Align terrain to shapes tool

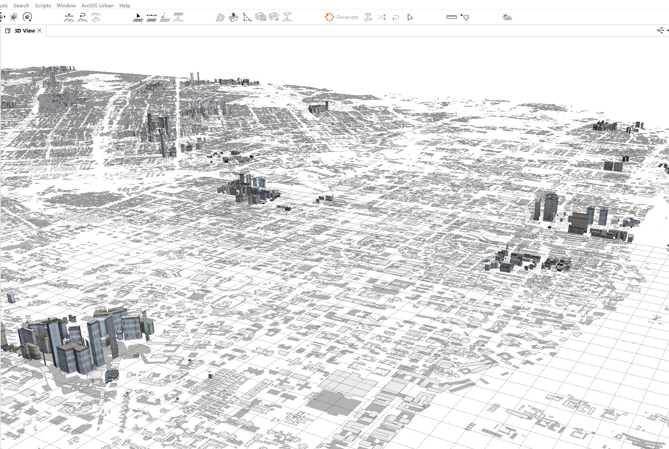tap(69, 17)
